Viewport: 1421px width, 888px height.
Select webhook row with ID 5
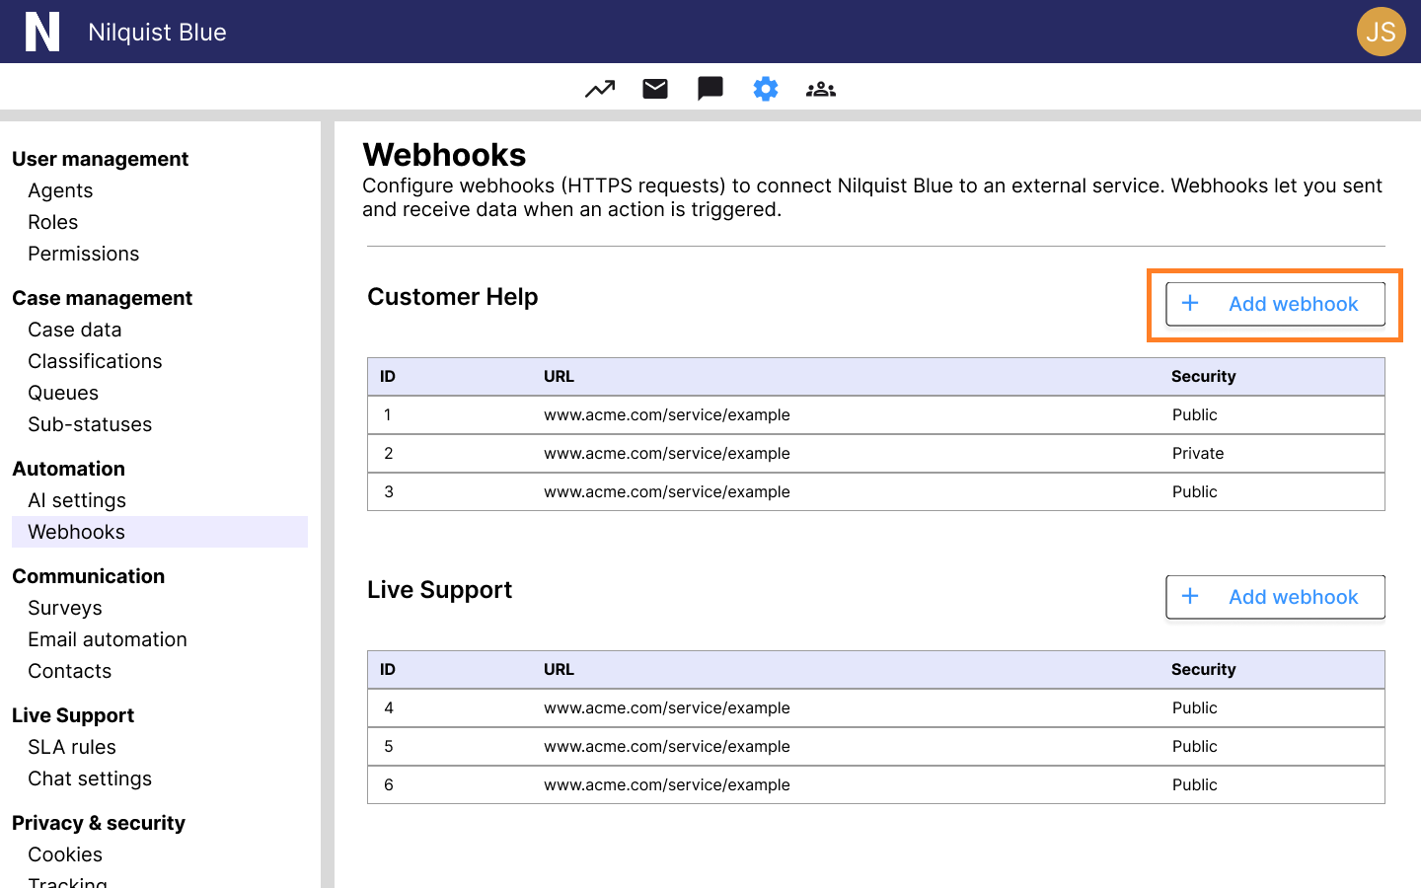(x=876, y=747)
